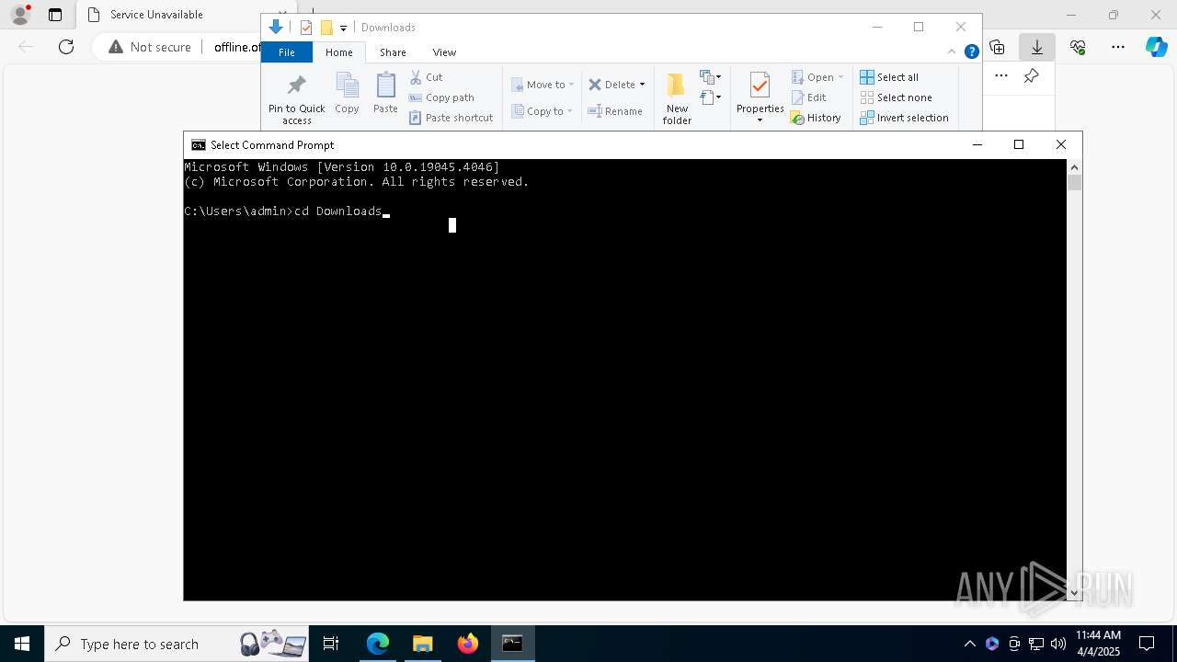Screen dimensions: 1177x662
Task: Open Edge Copilot icon
Action: [x=1156, y=47]
